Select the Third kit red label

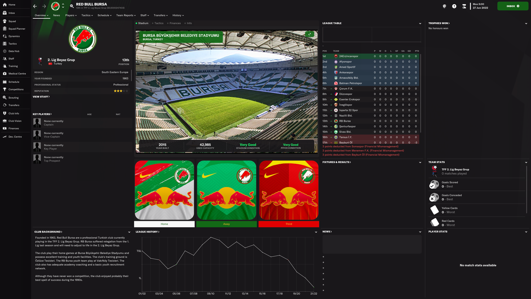[289, 224]
